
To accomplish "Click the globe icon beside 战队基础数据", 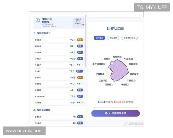I will click(35, 110).
